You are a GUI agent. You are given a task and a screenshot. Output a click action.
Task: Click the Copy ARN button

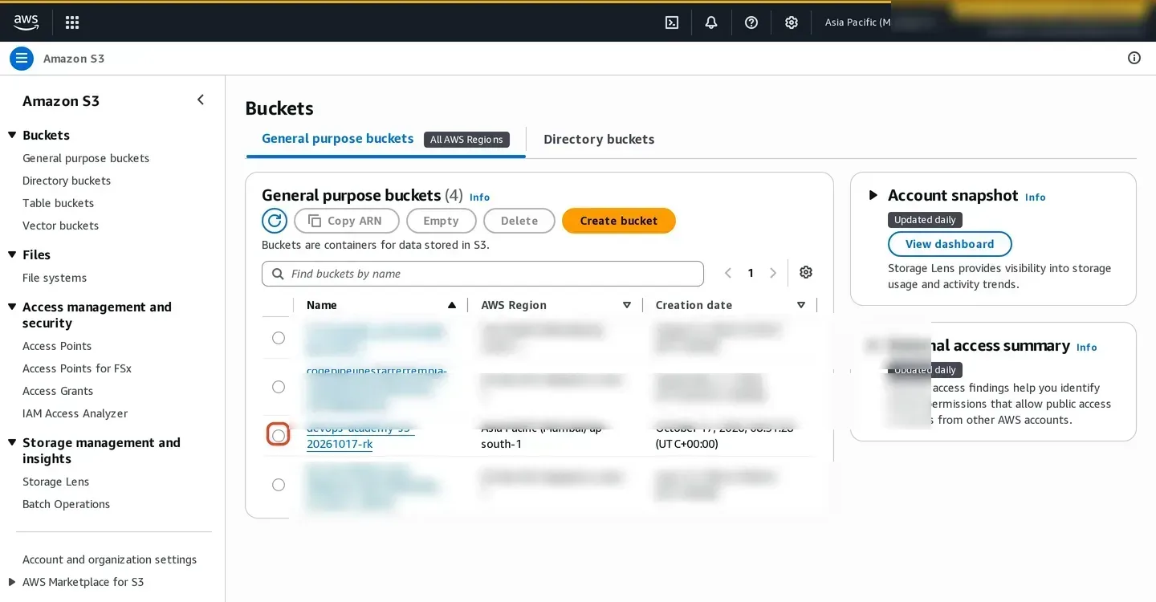pos(345,221)
